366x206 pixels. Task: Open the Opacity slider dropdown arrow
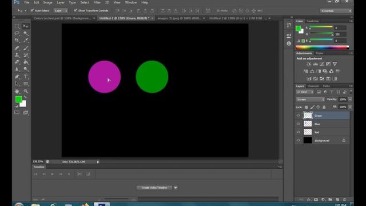[350, 100]
